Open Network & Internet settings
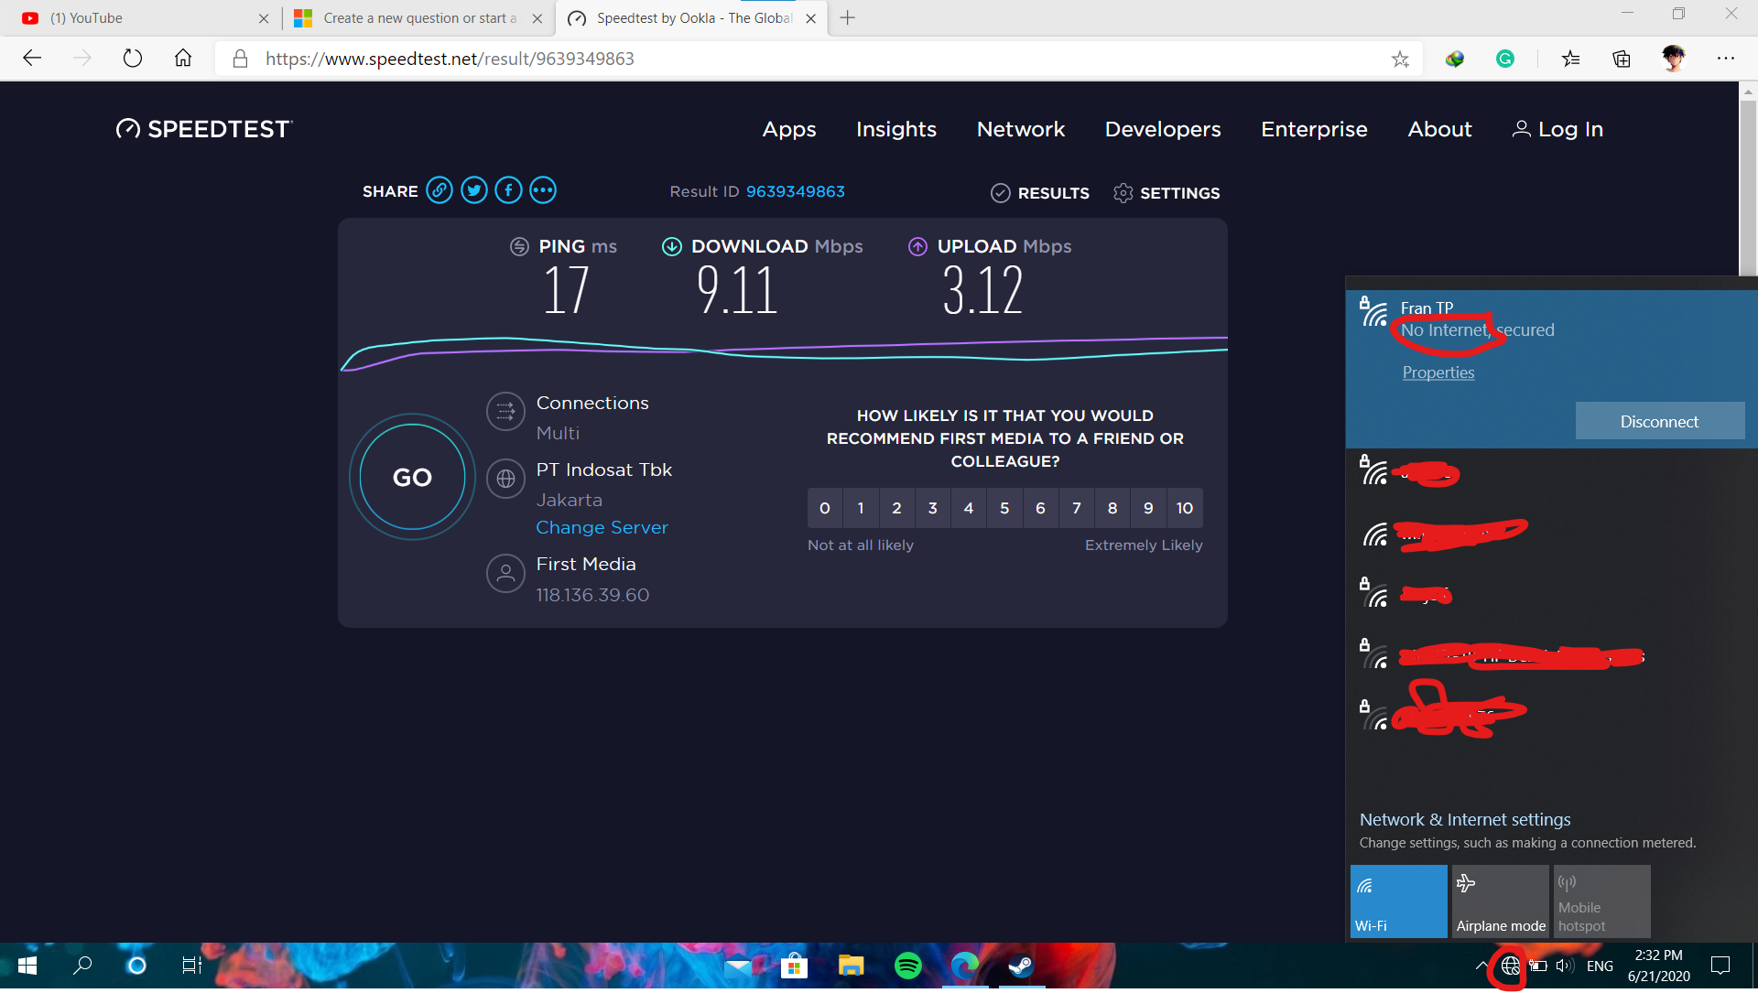 (1465, 819)
